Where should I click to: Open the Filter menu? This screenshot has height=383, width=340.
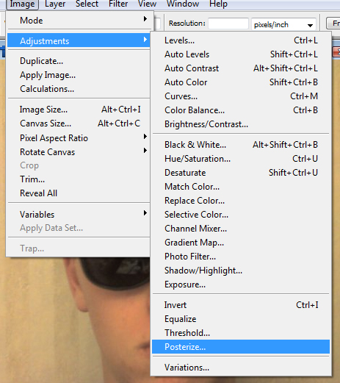tap(118, 4)
